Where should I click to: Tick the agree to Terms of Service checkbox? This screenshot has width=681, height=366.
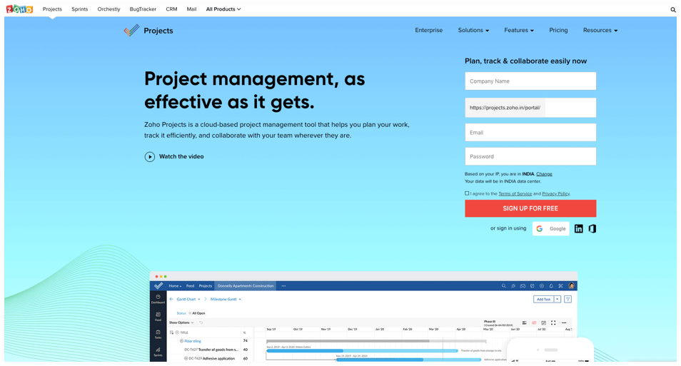coord(467,193)
